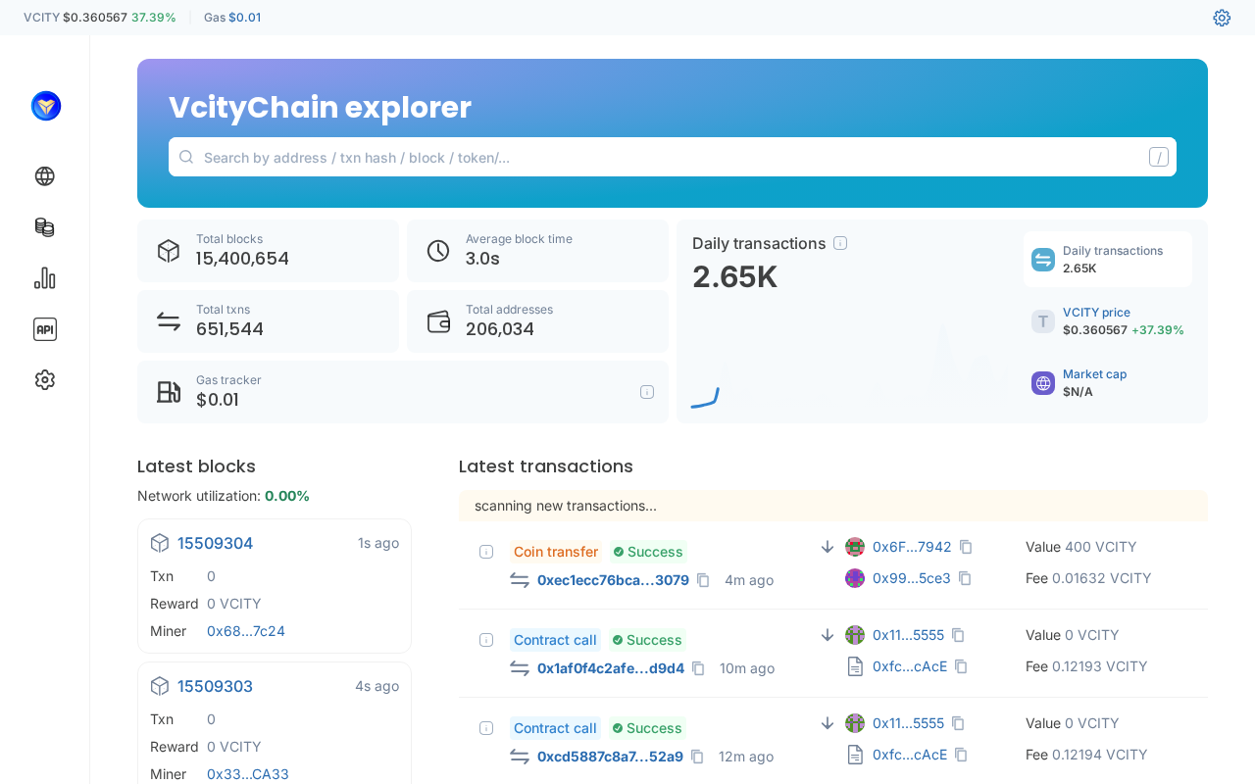Copy contract address 0xfc...cAcE of transaction 0xcd5887c8a7...52a9
Viewport: 1255px width, 784px height.
pyautogui.click(x=961, y=755)
